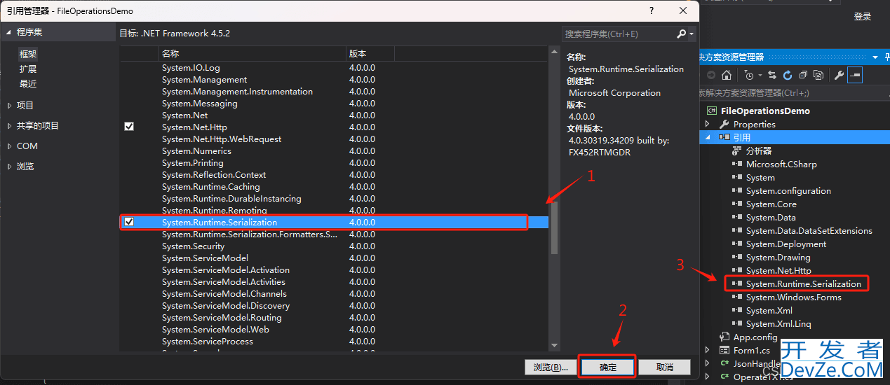Click the wrench Properties icon in the toolbar
The width and height of the screenshot is (890, 385).
pyautogui.click(x=838, y=75)
